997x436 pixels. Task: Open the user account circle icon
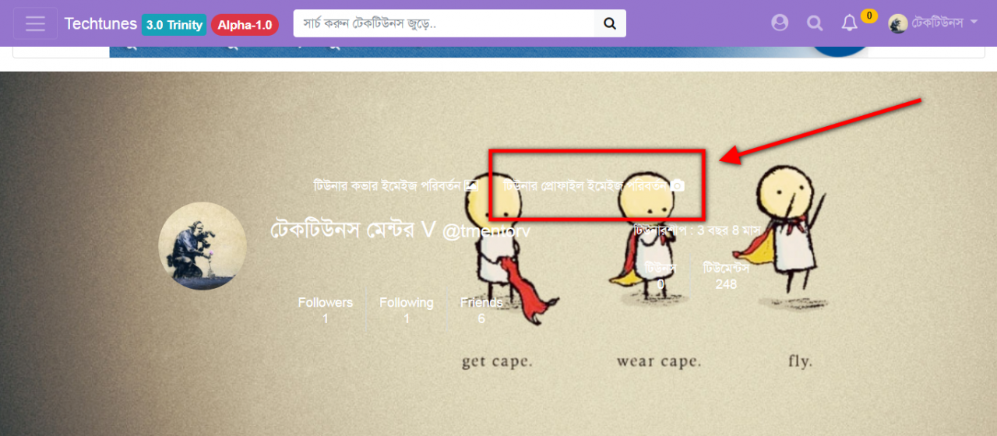click(780, 23)
